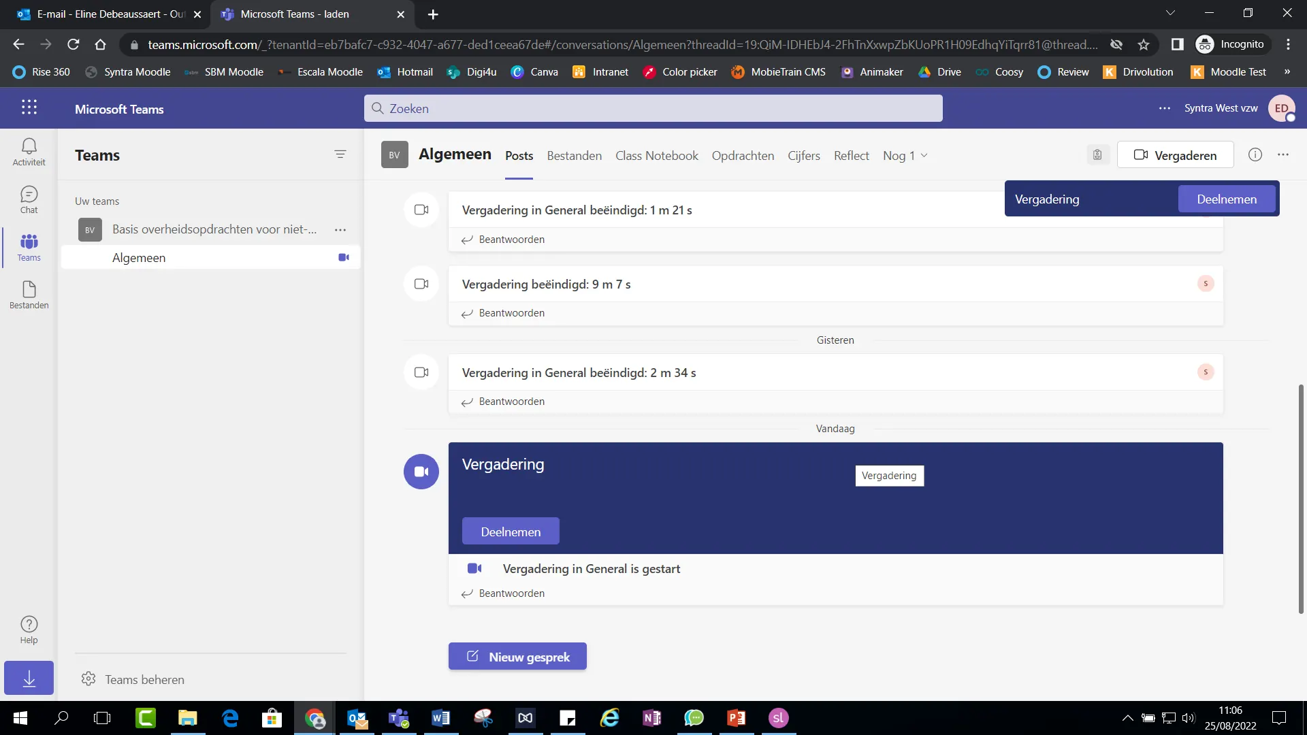Open a new browser tab
The width and height of the screenshot is (1307, 735).
[x=433, y=14]
